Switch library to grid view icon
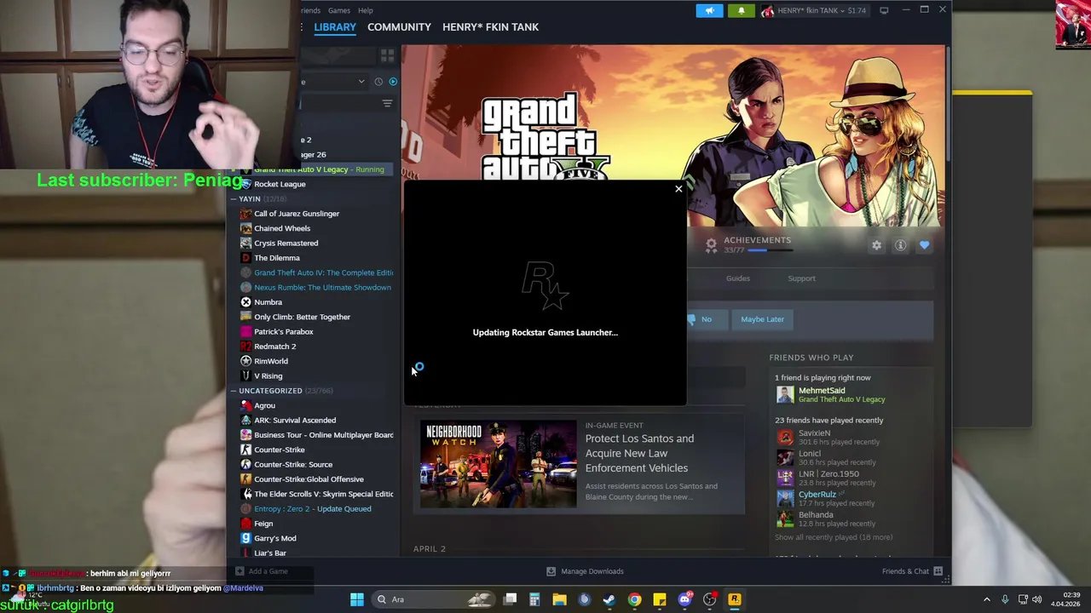The image size is (1091, 613). tap(388, 55)
